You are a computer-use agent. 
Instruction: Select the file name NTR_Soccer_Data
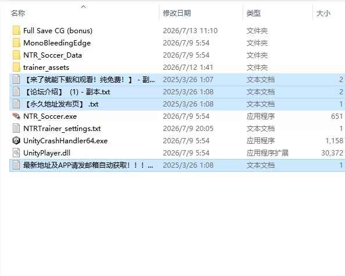(x=52, y=55)
